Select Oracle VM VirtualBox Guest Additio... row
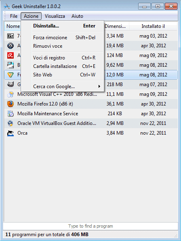Viewport: 181px width, 241px height. click(x=91, y=123)
